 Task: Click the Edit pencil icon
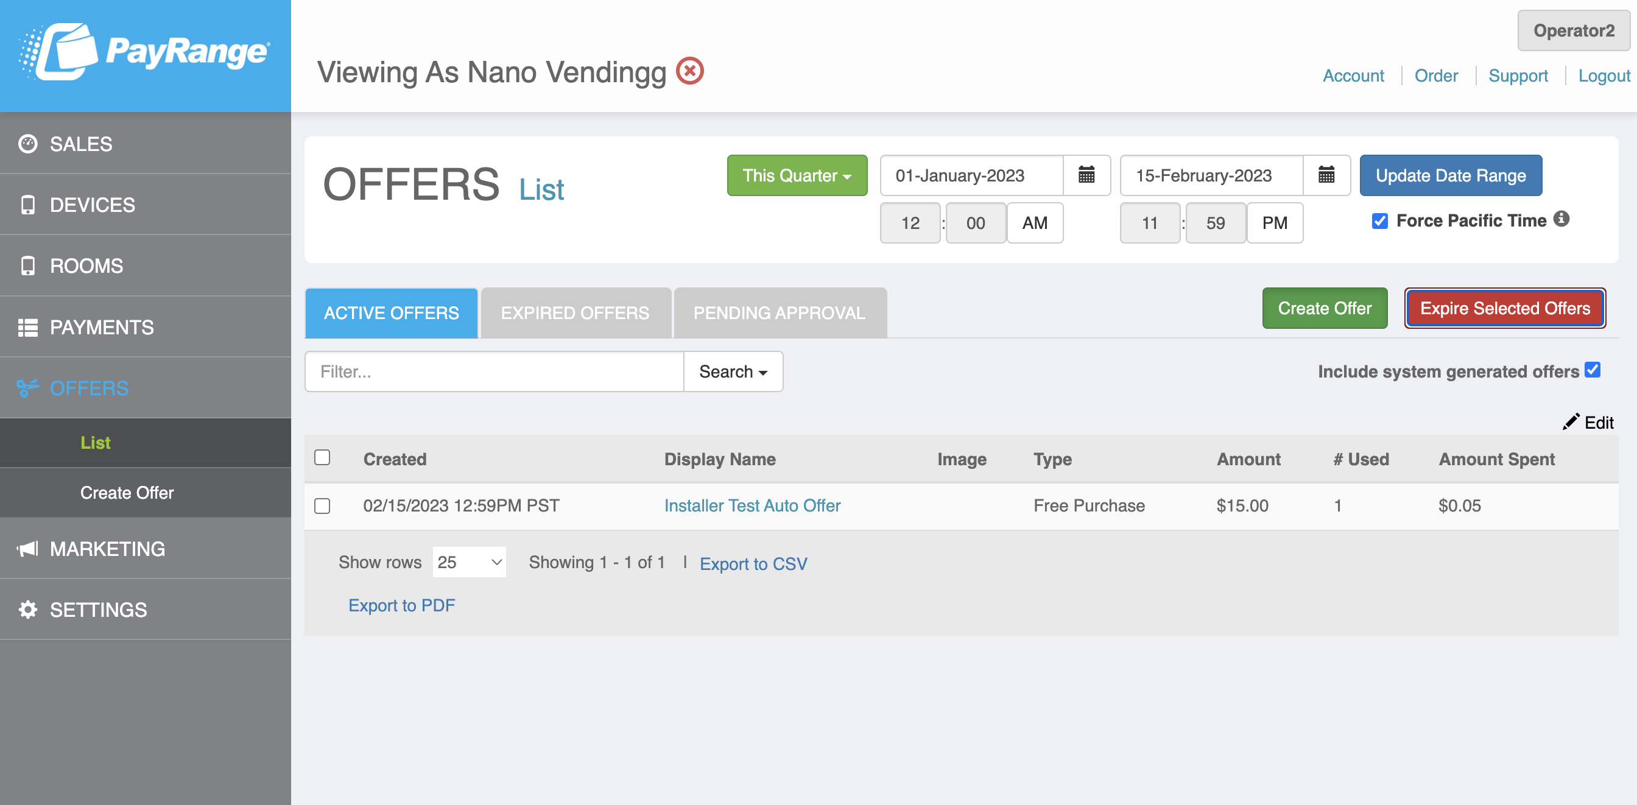pyautogui.click(x=1571, y=422)
